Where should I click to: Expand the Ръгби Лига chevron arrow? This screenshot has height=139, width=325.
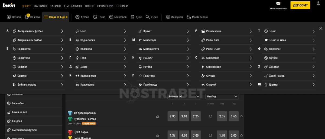pyautogui.click(x=251, y=40)
